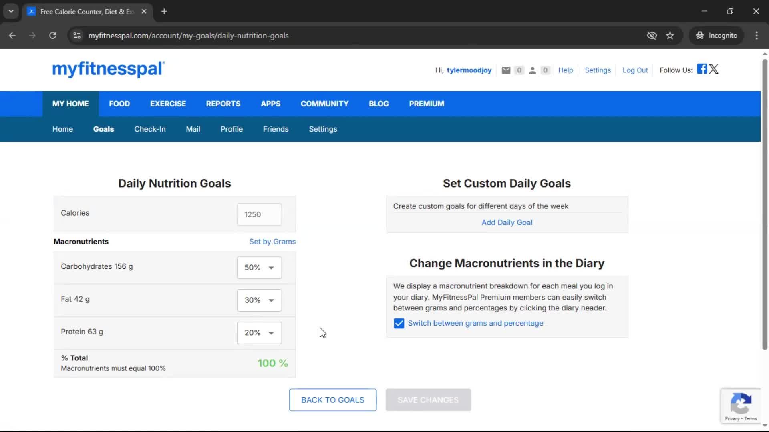Go back with browser back arrow
Screen dimensions: 769x432
(12, 35)
